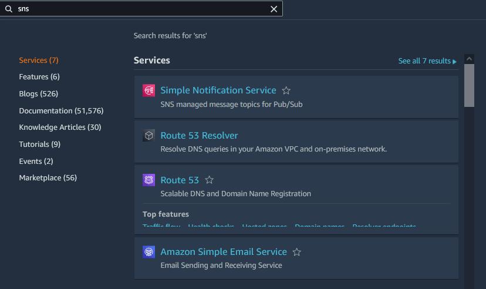Select Events (2) filter
Viewport: 486px width, 289px height.
point(36,162)
